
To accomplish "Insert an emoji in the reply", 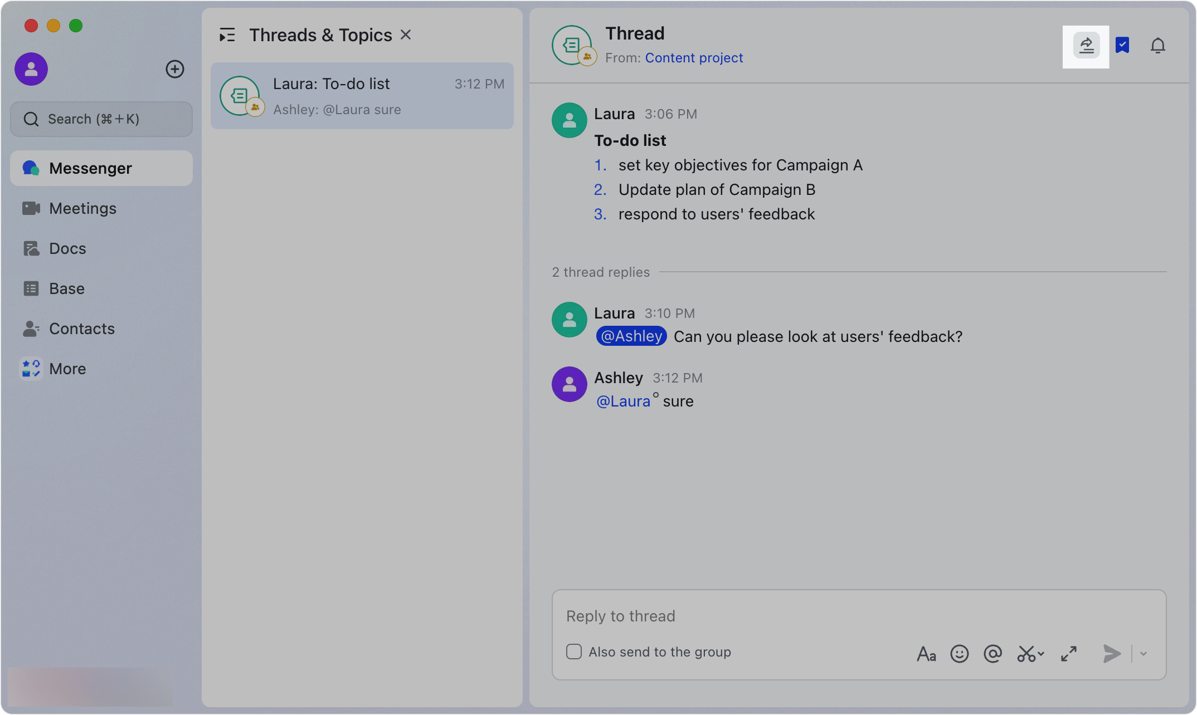I will click(x=960, y=654).
